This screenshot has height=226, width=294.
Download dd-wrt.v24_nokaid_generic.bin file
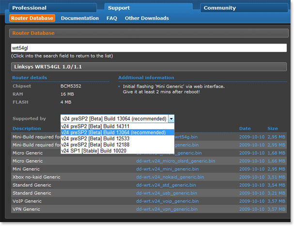(x=170, y=177)
